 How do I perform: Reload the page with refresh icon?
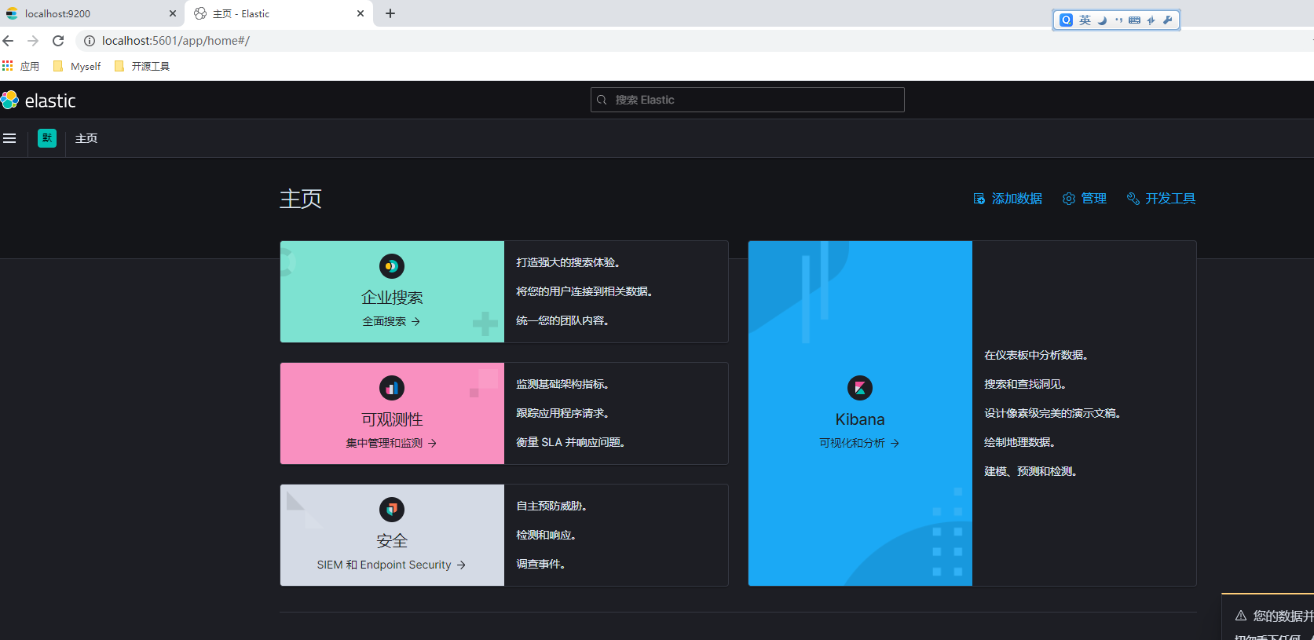point(58,41)
